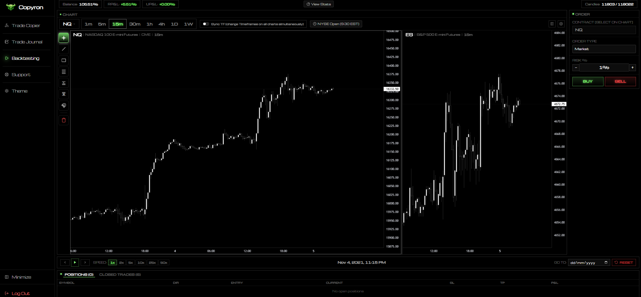Open Trade Journal in sidebar
The height and width of the screenshot is (297, 641).
(27, 42)
